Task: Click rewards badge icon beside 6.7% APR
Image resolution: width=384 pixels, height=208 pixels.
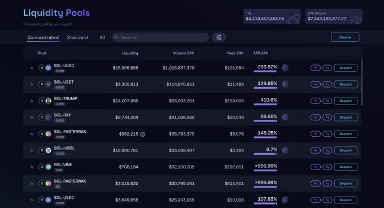Action: [x=285, y=150]
